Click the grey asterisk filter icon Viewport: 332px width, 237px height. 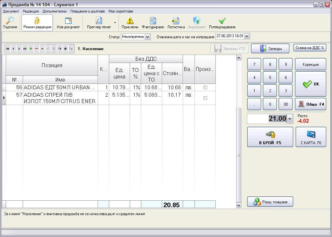coord(71,49)
